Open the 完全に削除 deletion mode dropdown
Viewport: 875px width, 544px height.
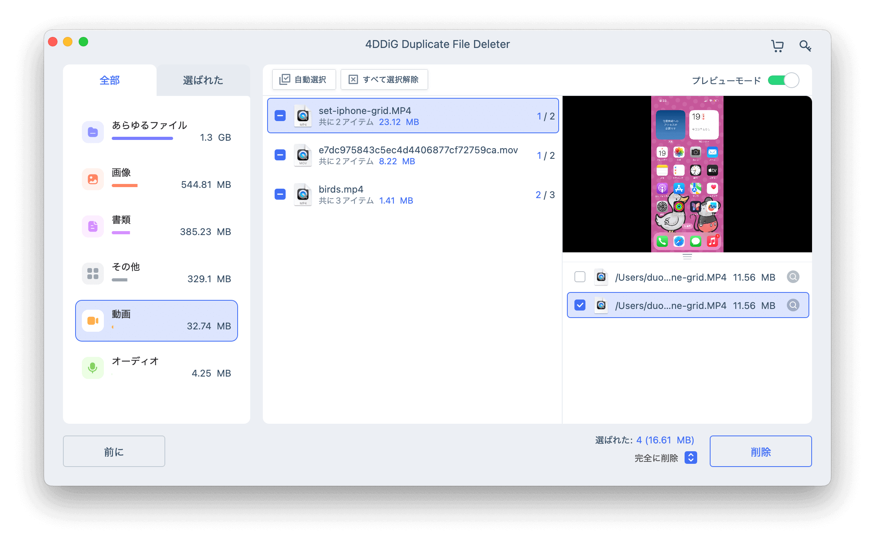click(x=691, y=458)
